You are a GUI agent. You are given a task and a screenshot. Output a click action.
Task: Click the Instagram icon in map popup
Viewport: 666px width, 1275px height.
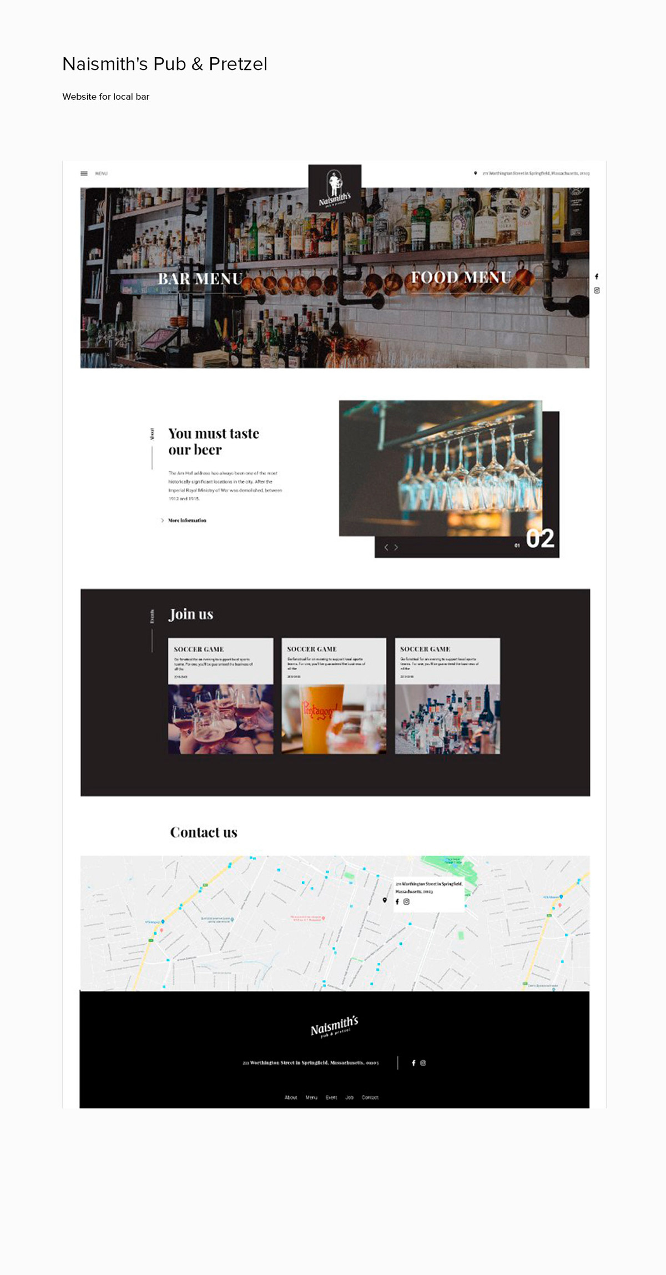point(406,901)
